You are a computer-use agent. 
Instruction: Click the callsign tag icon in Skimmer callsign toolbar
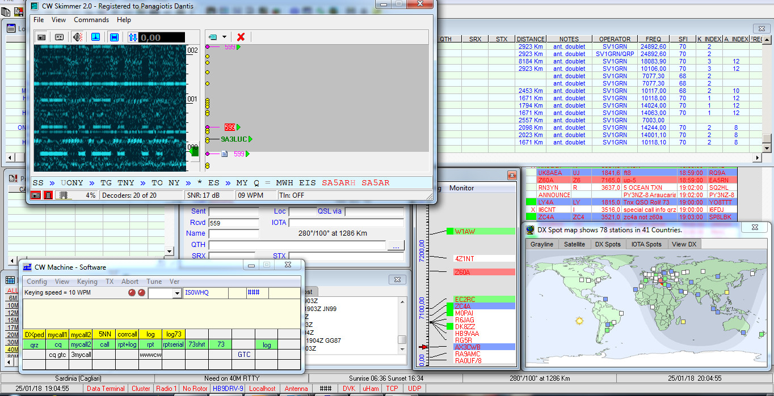(213, 37)
